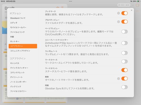Tap the timer display behind the dialog
This screenshot has width=141, height=105.
124,5
